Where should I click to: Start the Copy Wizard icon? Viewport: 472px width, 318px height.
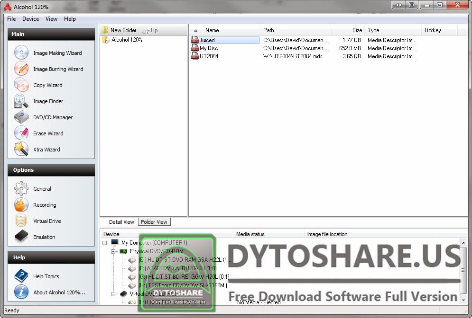pos(21,85)
